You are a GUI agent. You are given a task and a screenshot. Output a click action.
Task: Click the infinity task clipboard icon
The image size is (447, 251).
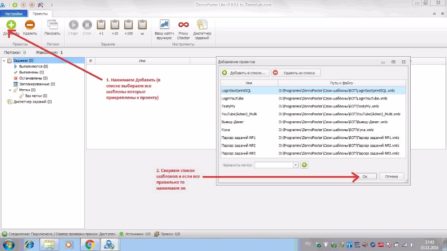pyautogui.click(x=142, y=25)
